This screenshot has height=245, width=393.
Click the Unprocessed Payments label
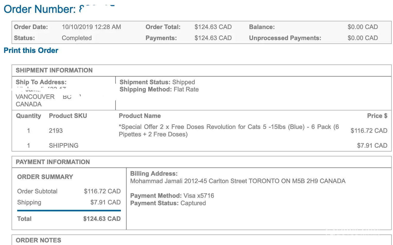285,38
